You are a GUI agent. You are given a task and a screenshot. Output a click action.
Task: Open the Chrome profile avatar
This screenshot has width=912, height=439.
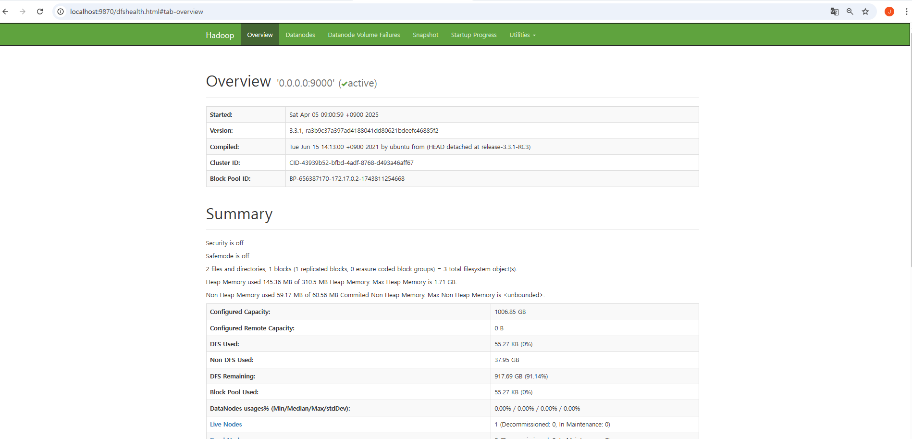[889, 12]
